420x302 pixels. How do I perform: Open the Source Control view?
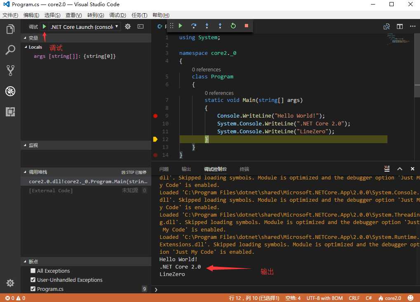(x=10, y=70)
